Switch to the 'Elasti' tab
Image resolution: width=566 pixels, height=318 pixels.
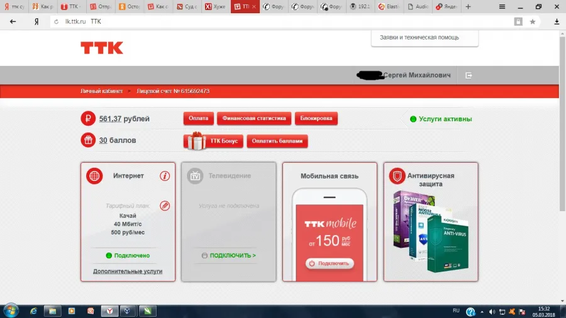(389, 6)
